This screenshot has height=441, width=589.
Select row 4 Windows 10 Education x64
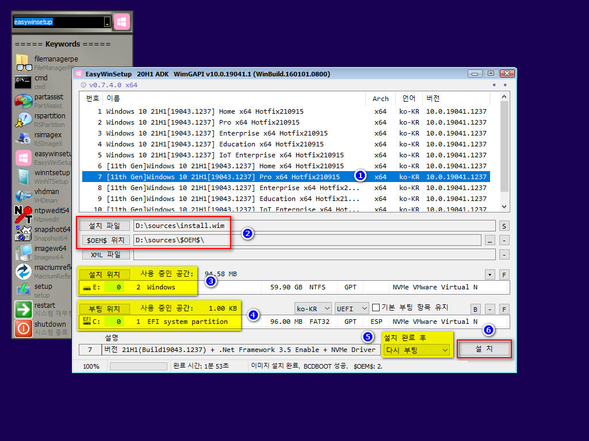coord(286,144)
